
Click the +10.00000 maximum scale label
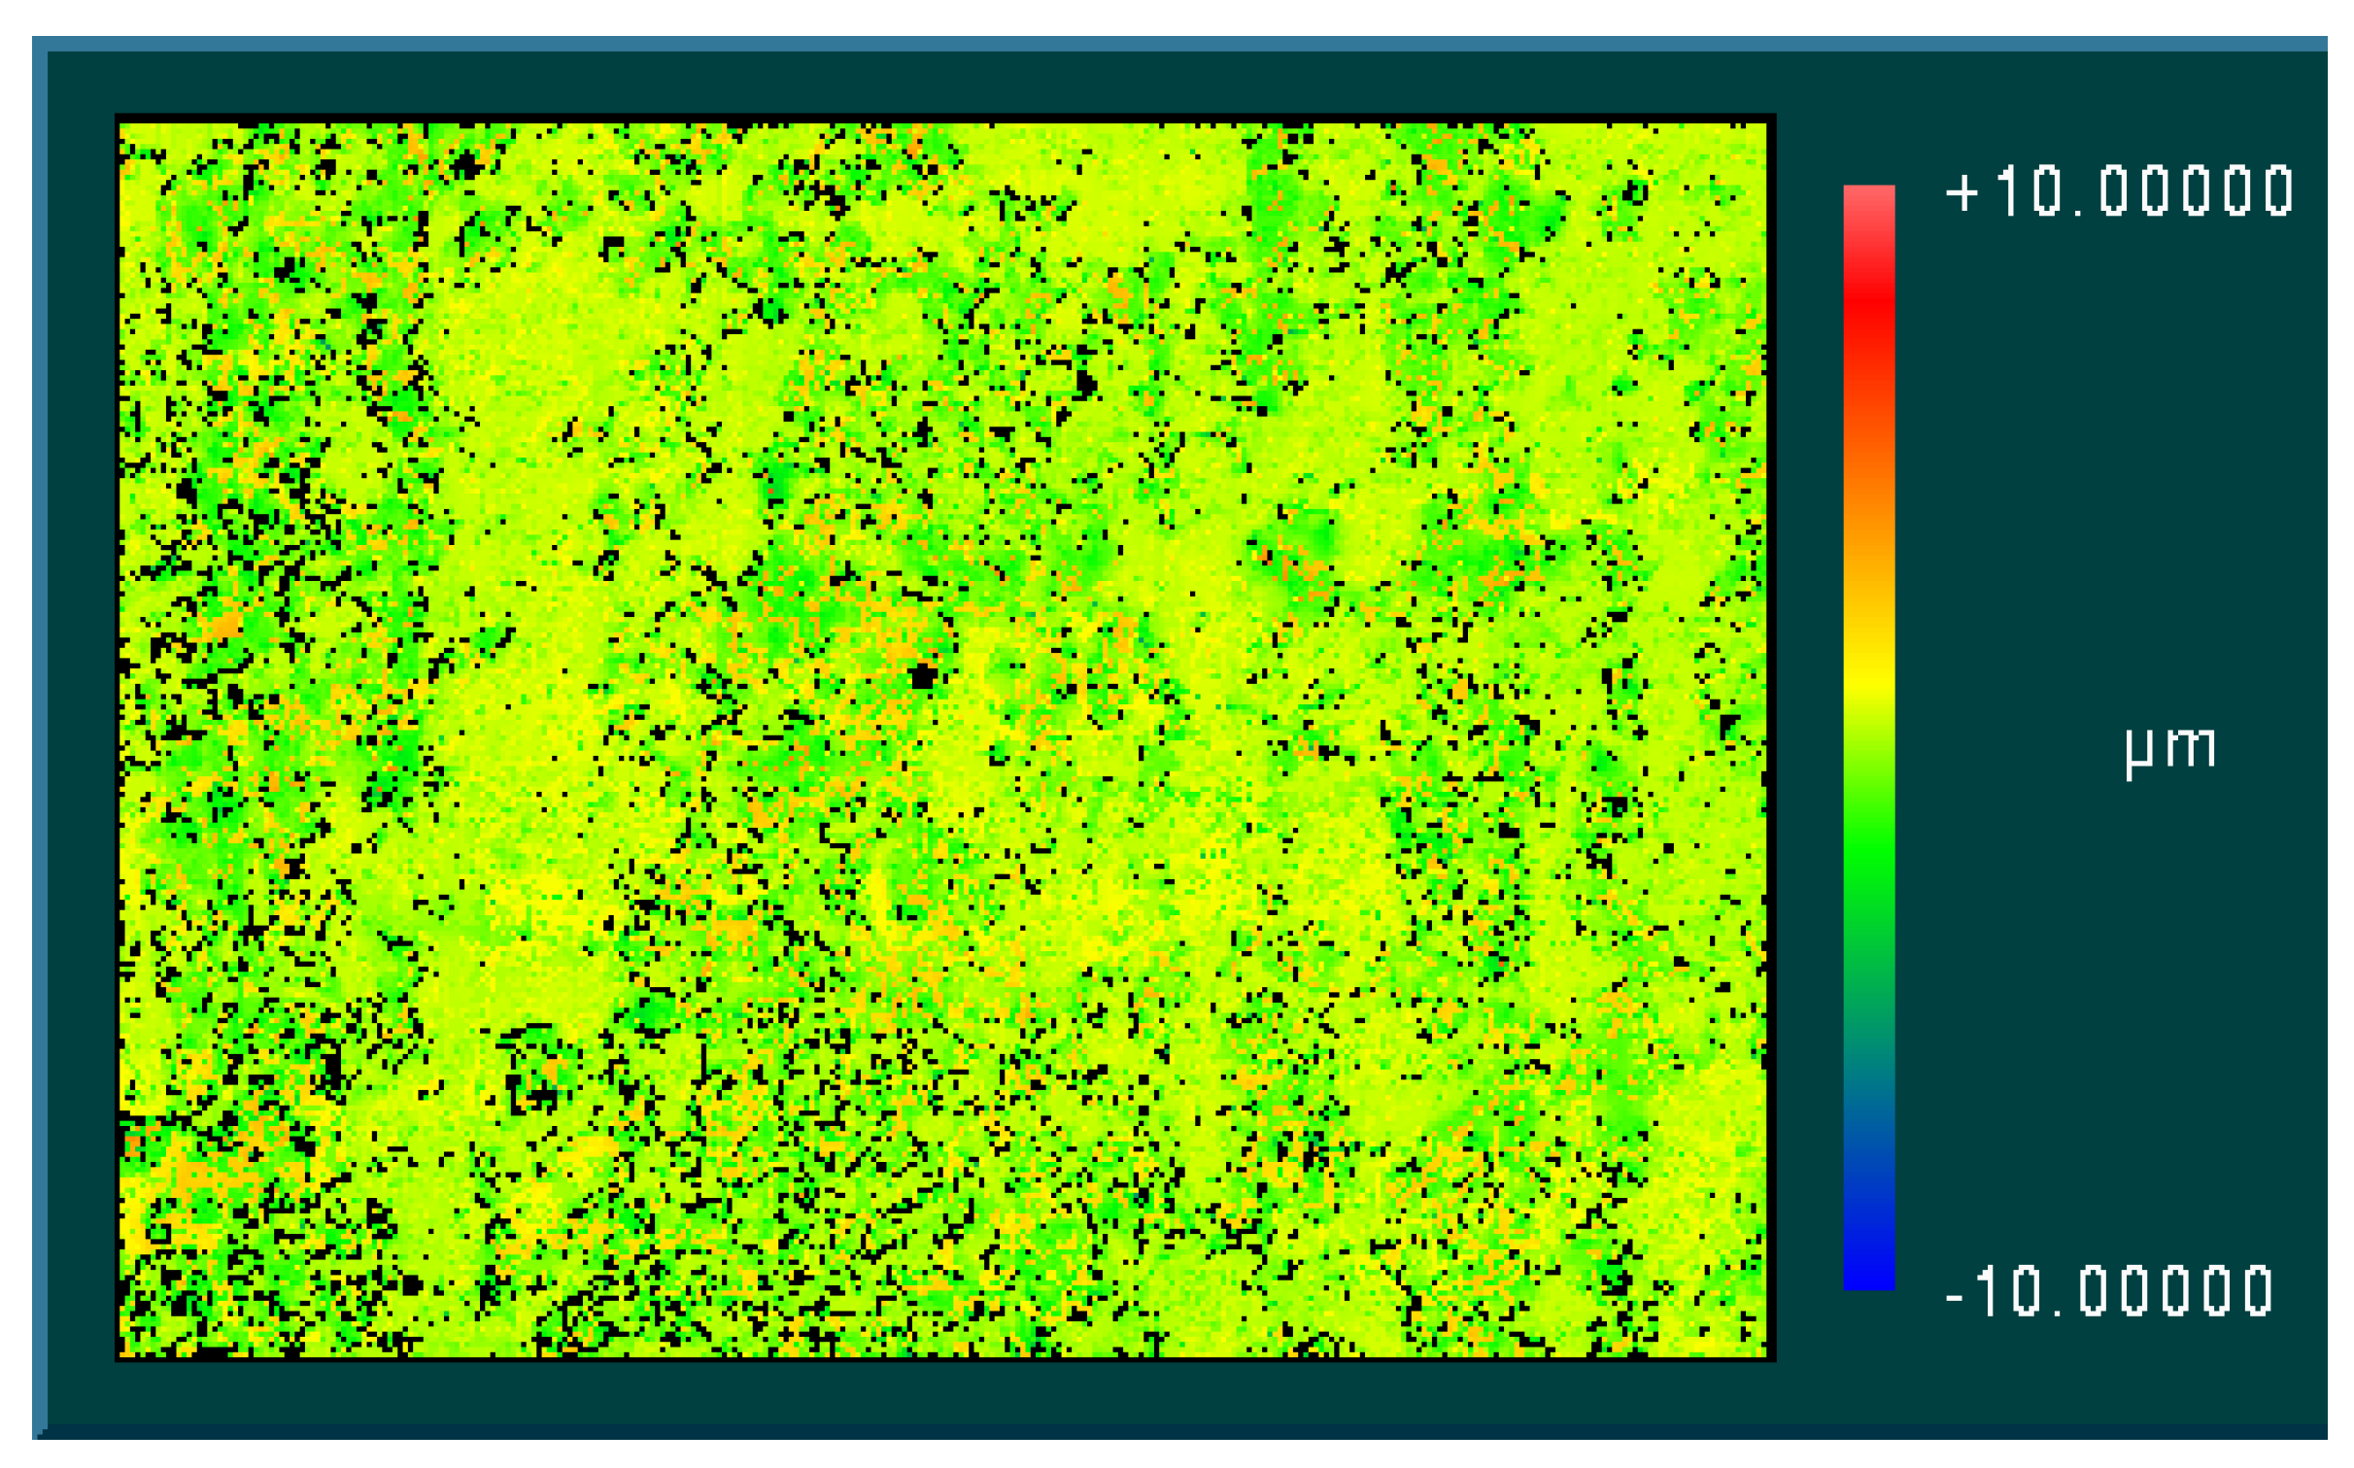tap(2118, 191)
